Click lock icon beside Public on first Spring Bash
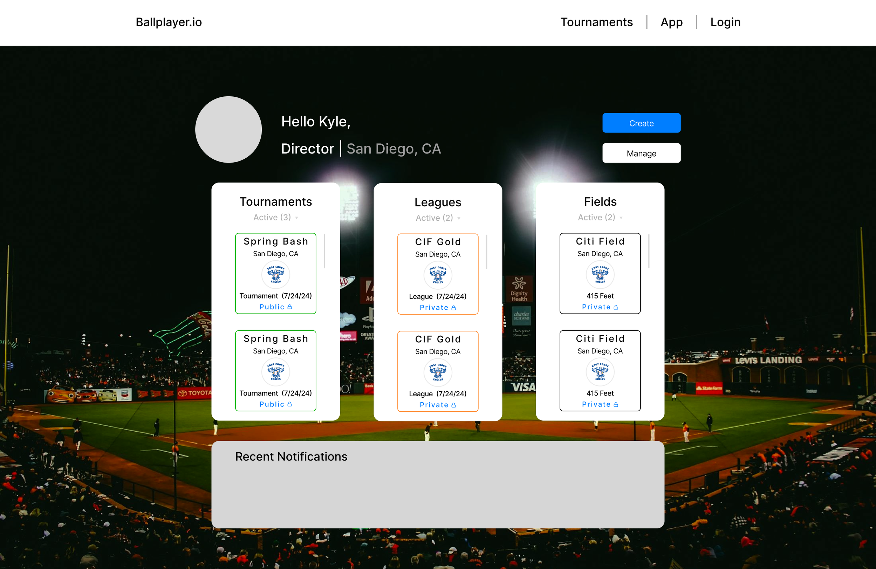Screen dimensions: 876x569 tap(290, 307)
